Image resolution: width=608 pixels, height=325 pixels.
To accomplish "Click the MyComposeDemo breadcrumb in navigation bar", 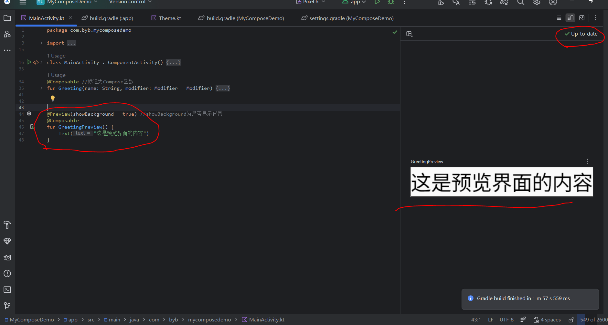I will [29, 320].
